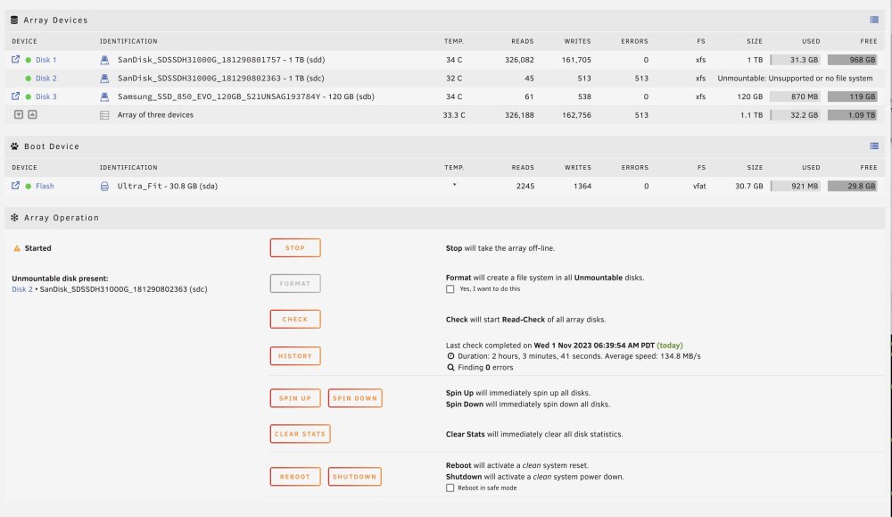This screenshot has height=517, width=892.
Task: Open Flash device link
Action: 45,187
